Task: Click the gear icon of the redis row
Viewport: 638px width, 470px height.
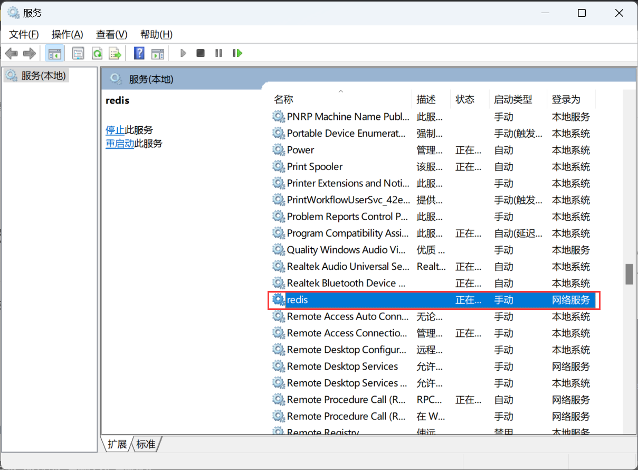Action: coord(278,300)
